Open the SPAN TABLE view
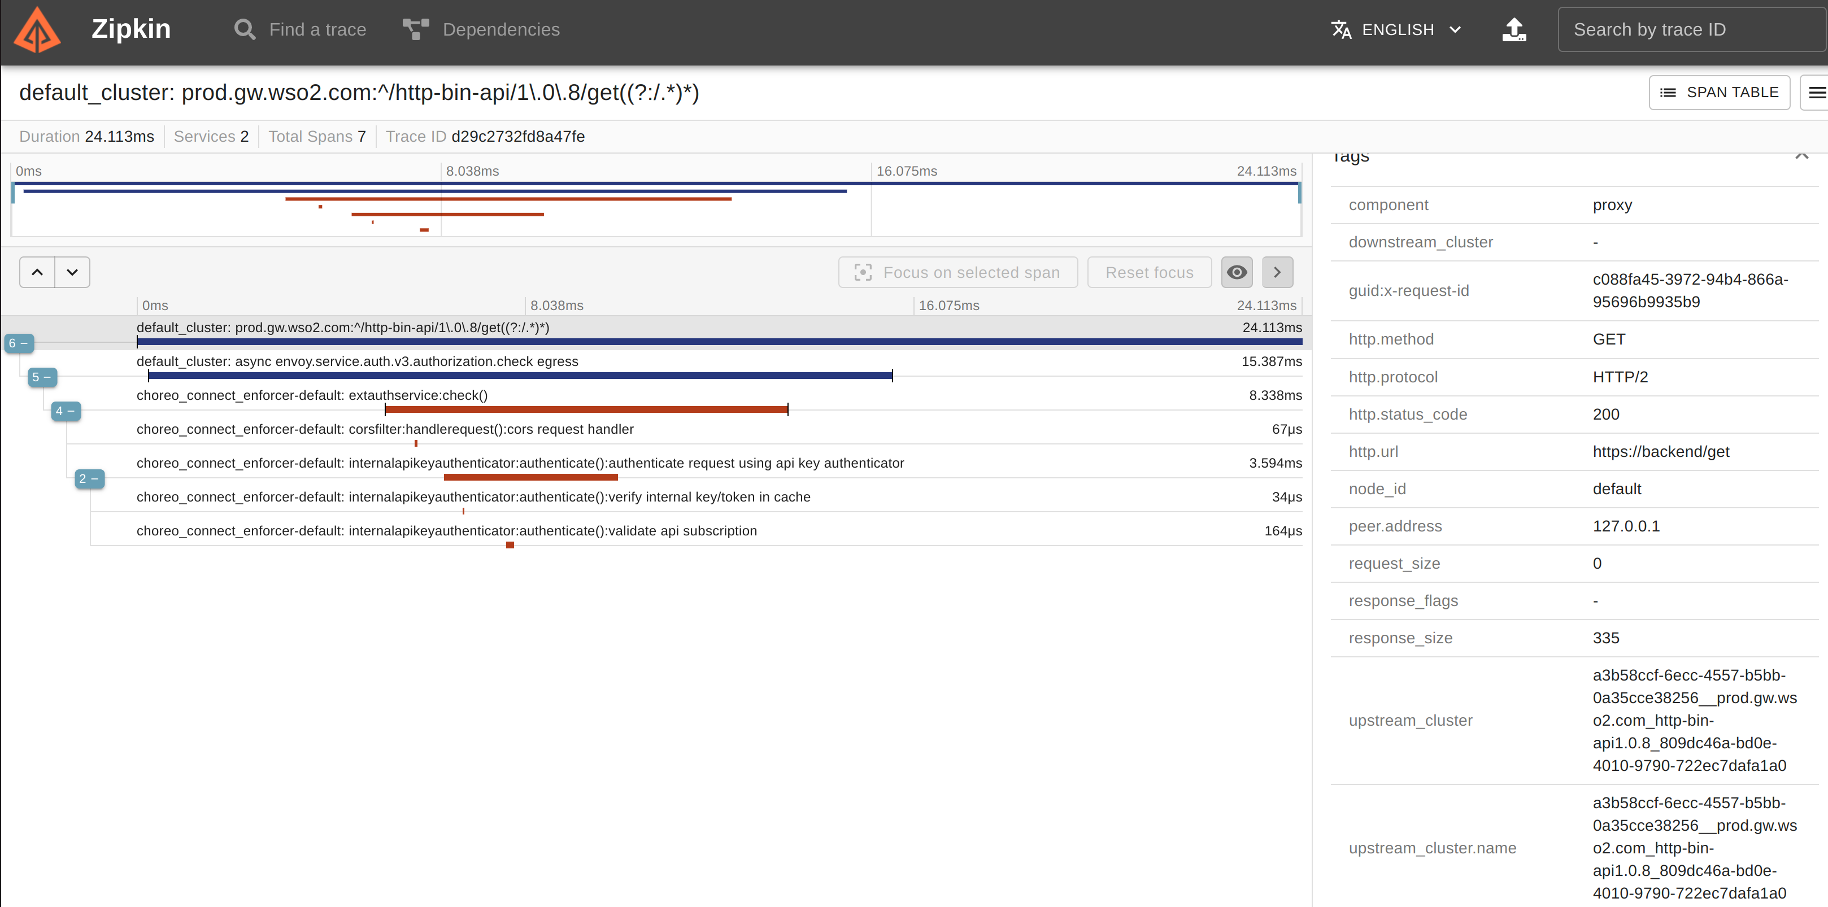 (x=1719, y=92)
